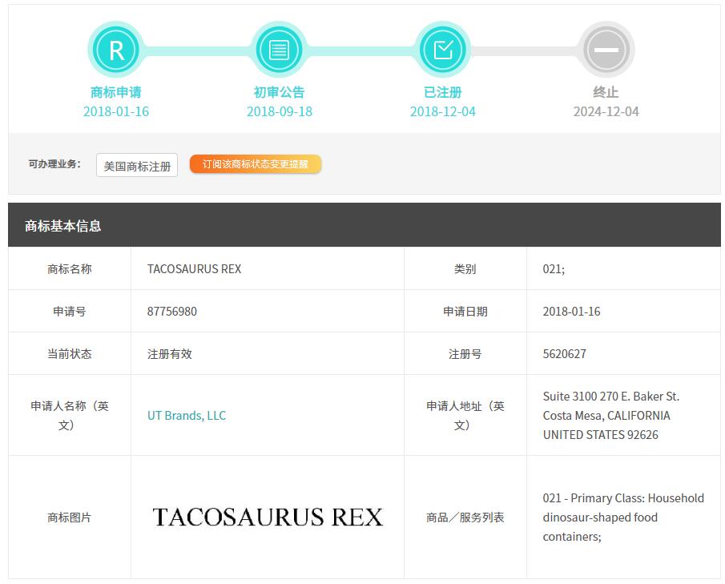
Task: Click the registration number 5620627
Action: pos(565,353)
